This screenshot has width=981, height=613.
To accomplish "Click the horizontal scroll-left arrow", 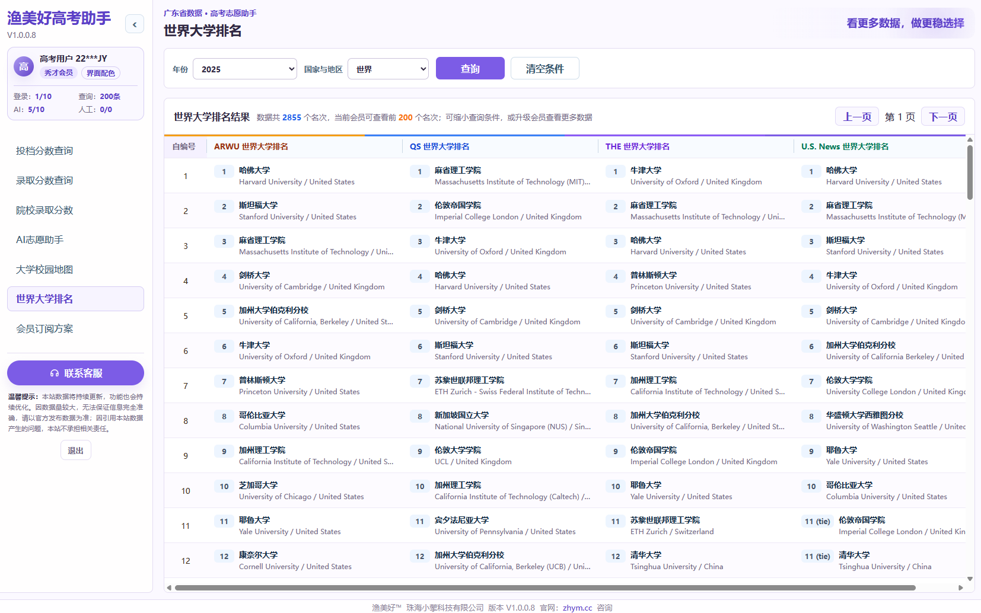I will pos(169,588).
